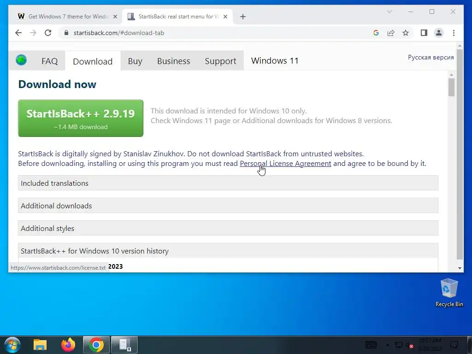Image resolution: width=472 pixels, height=354 pixels.
Task: Open the Chrome three-dot menu
Action: pos(454,33)
